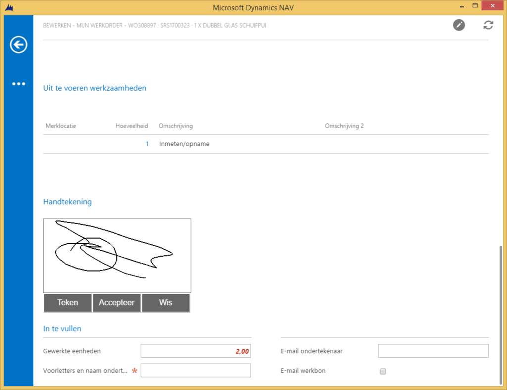Collapse the Uit te voeren werkzaamheden section
The height and width of the screenshot is (390, 507).
[95, 88]
